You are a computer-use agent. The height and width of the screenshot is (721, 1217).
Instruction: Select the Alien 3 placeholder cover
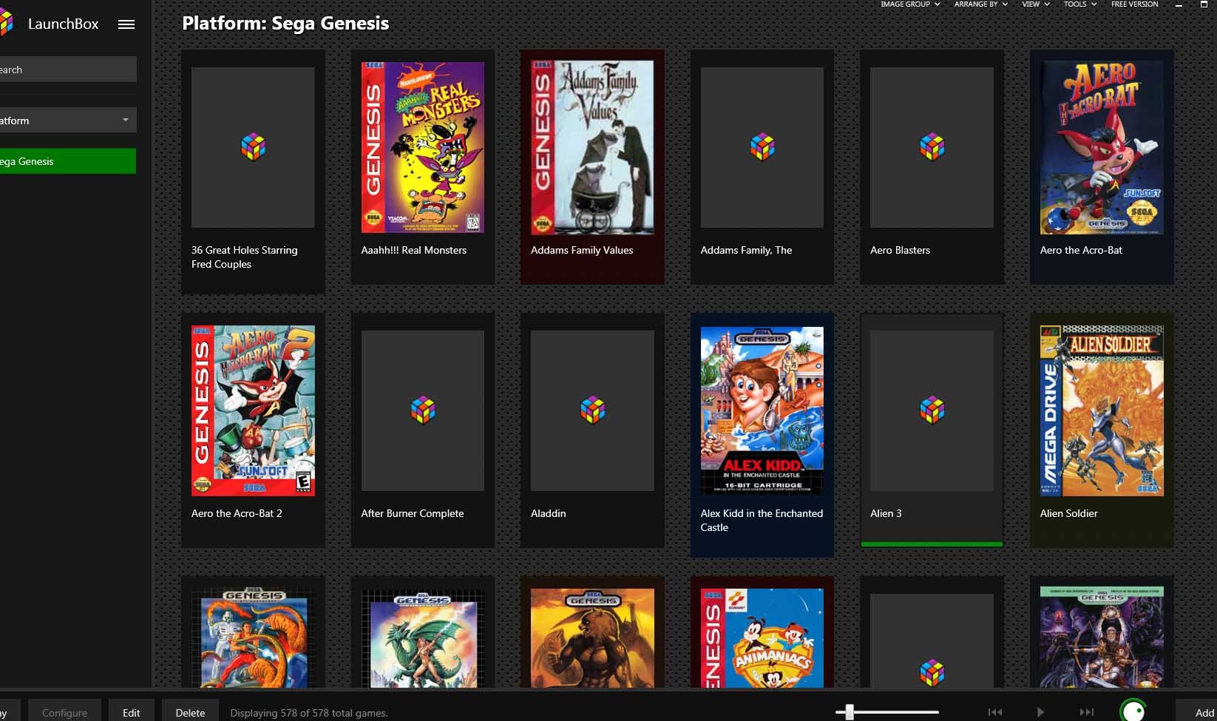point(932,411)
